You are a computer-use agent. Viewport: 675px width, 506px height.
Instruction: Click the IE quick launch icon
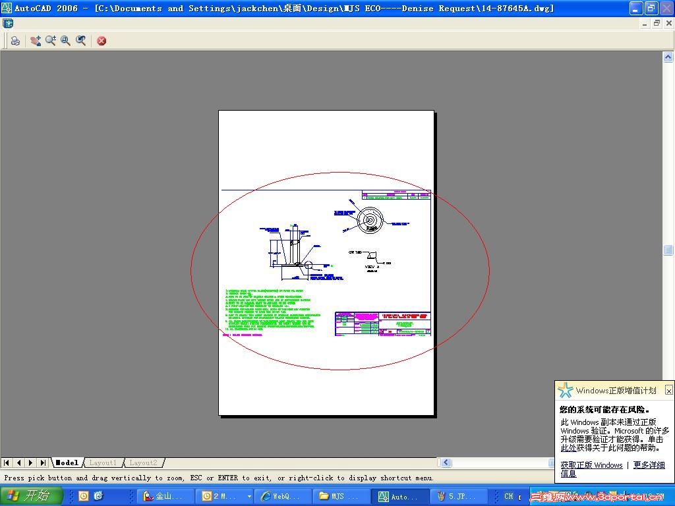coord(99,496)
